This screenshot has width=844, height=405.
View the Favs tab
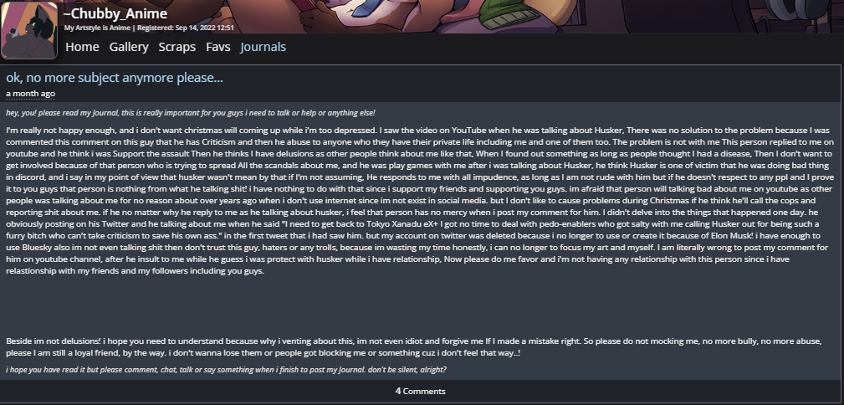(x=218, y=47)
